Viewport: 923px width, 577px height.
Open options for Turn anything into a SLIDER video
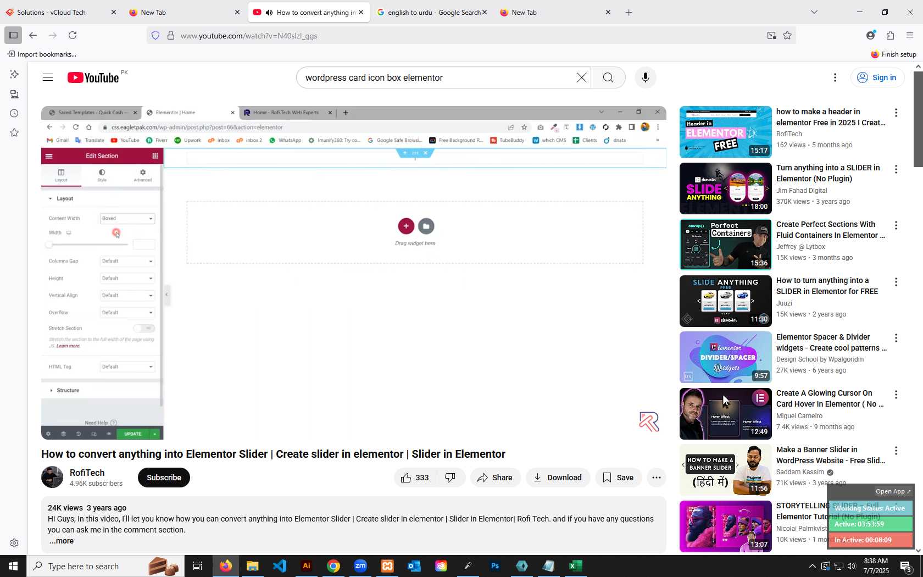[896, 169]
